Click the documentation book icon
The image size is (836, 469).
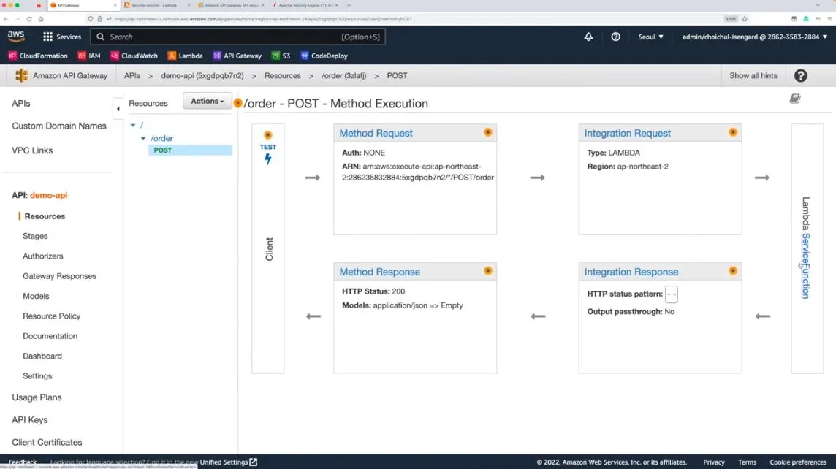pos(795,99)
